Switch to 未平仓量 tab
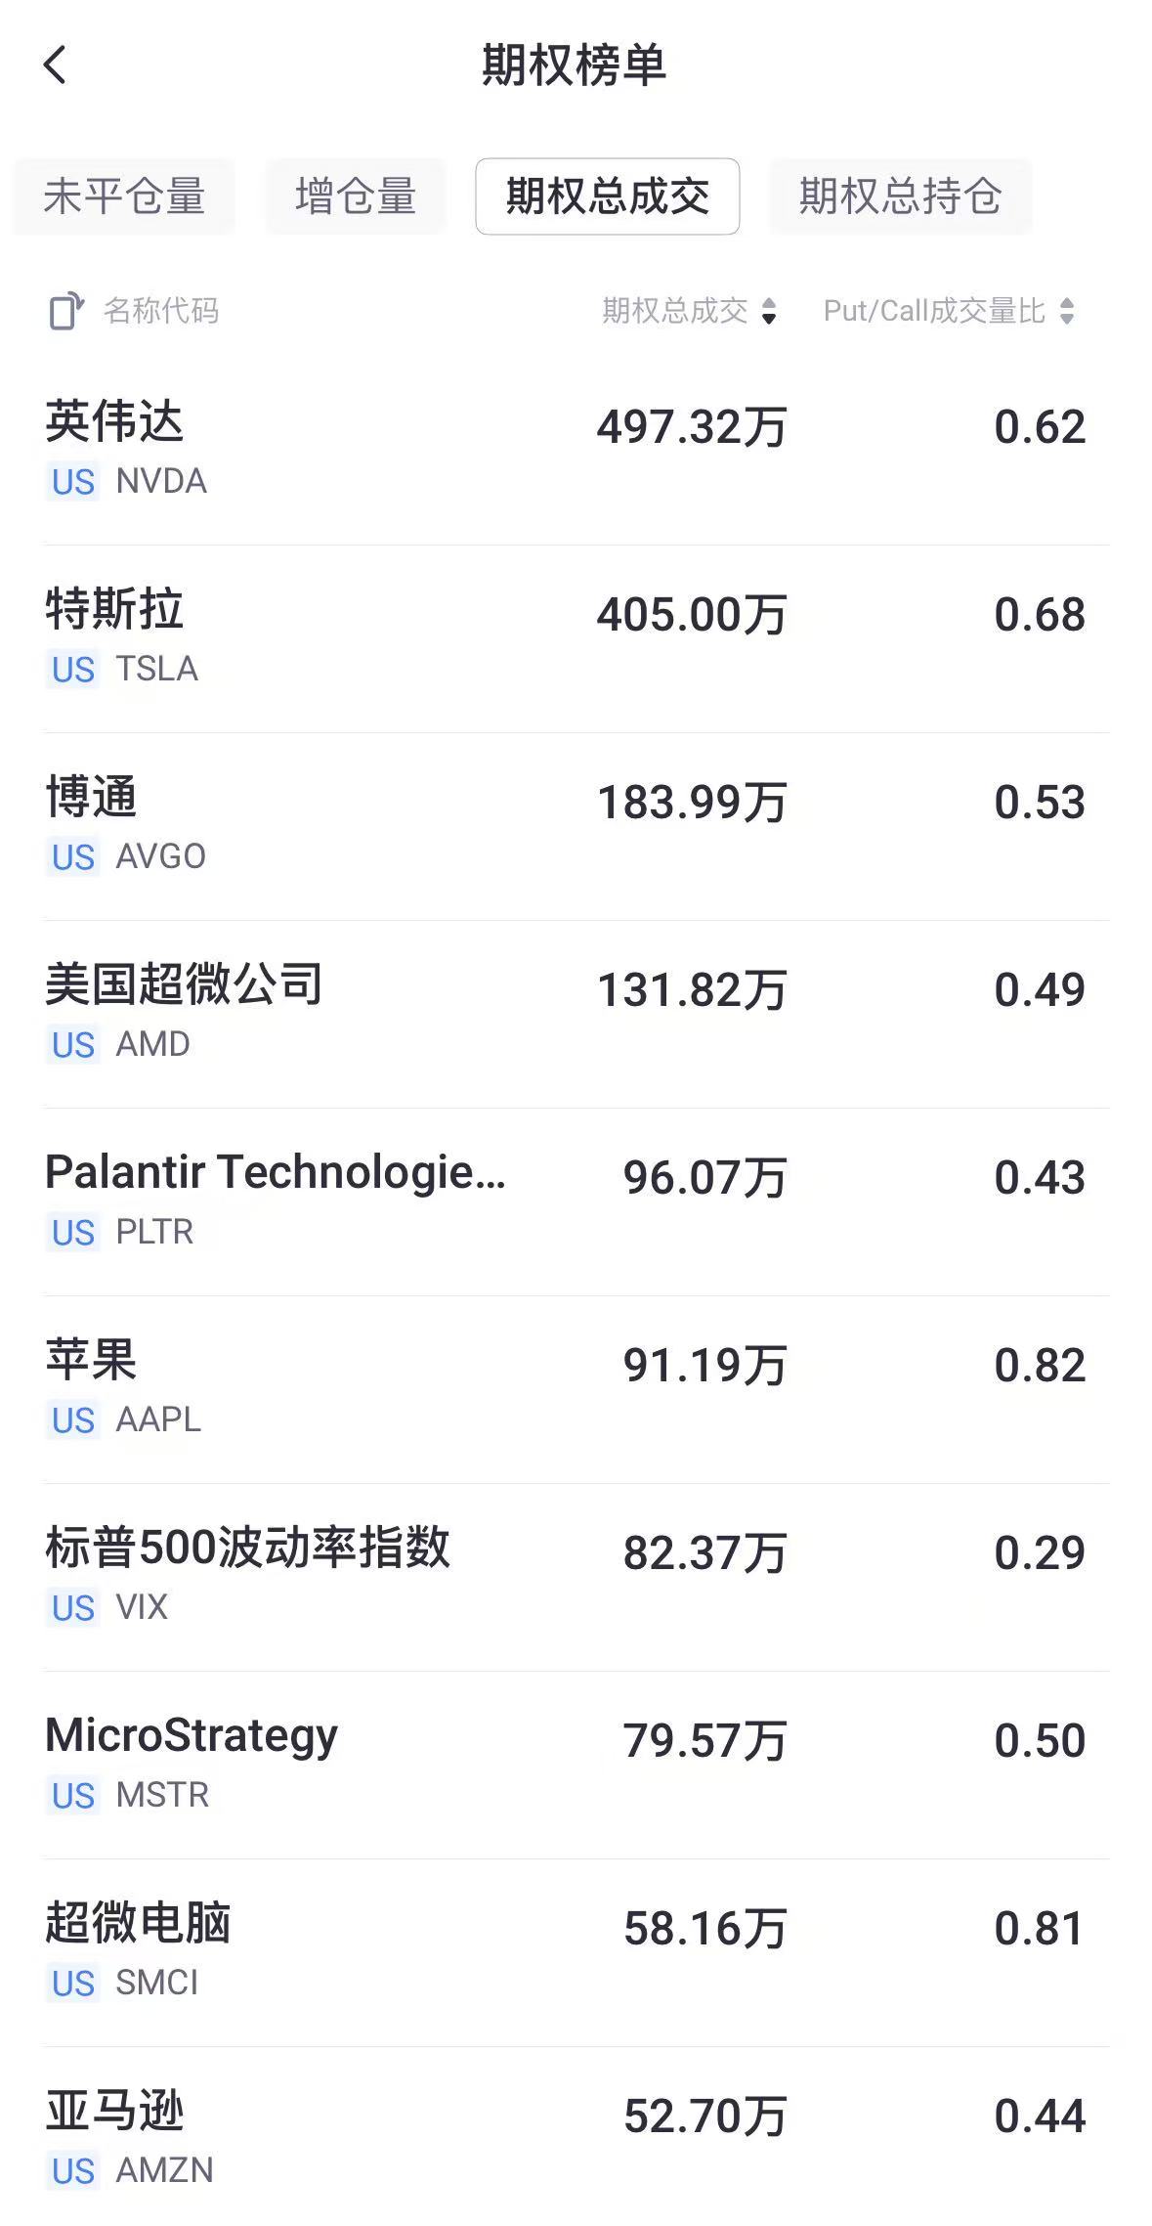1152x2226 pixels. [124, 196]
